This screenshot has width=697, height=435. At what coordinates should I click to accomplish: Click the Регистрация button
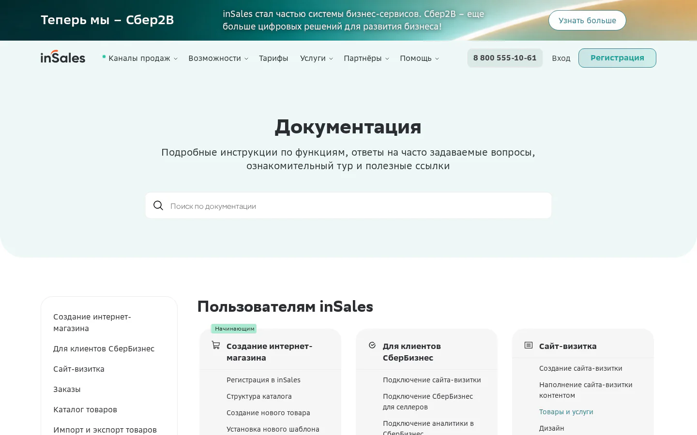click(617, 58)
